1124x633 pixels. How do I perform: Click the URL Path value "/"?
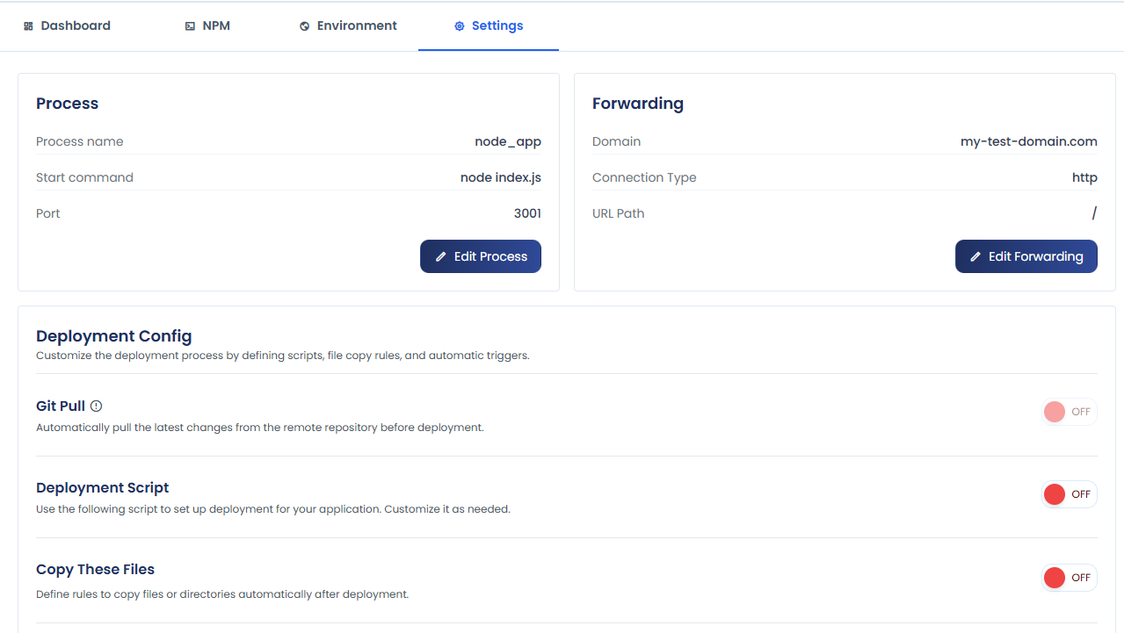1094,213
